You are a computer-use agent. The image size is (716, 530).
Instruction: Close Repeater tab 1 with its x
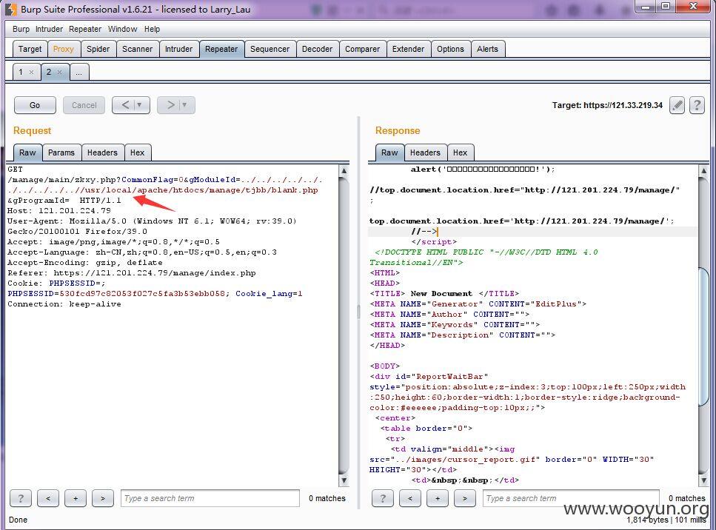(32, 72)
